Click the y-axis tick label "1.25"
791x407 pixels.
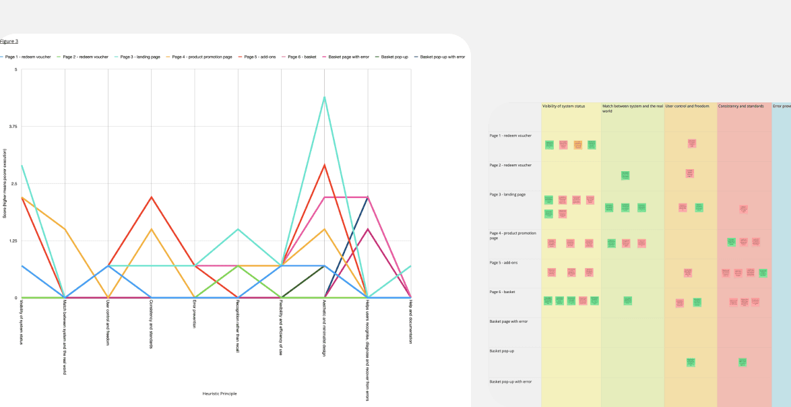tap(13, 241)
